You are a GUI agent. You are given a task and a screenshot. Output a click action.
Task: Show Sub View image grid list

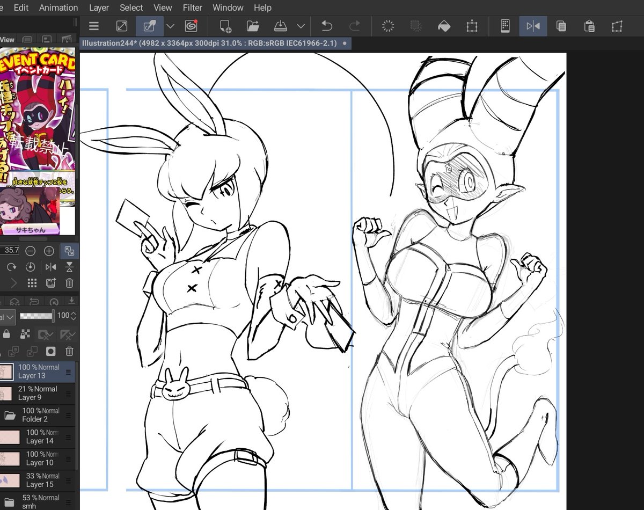[32, 283]
